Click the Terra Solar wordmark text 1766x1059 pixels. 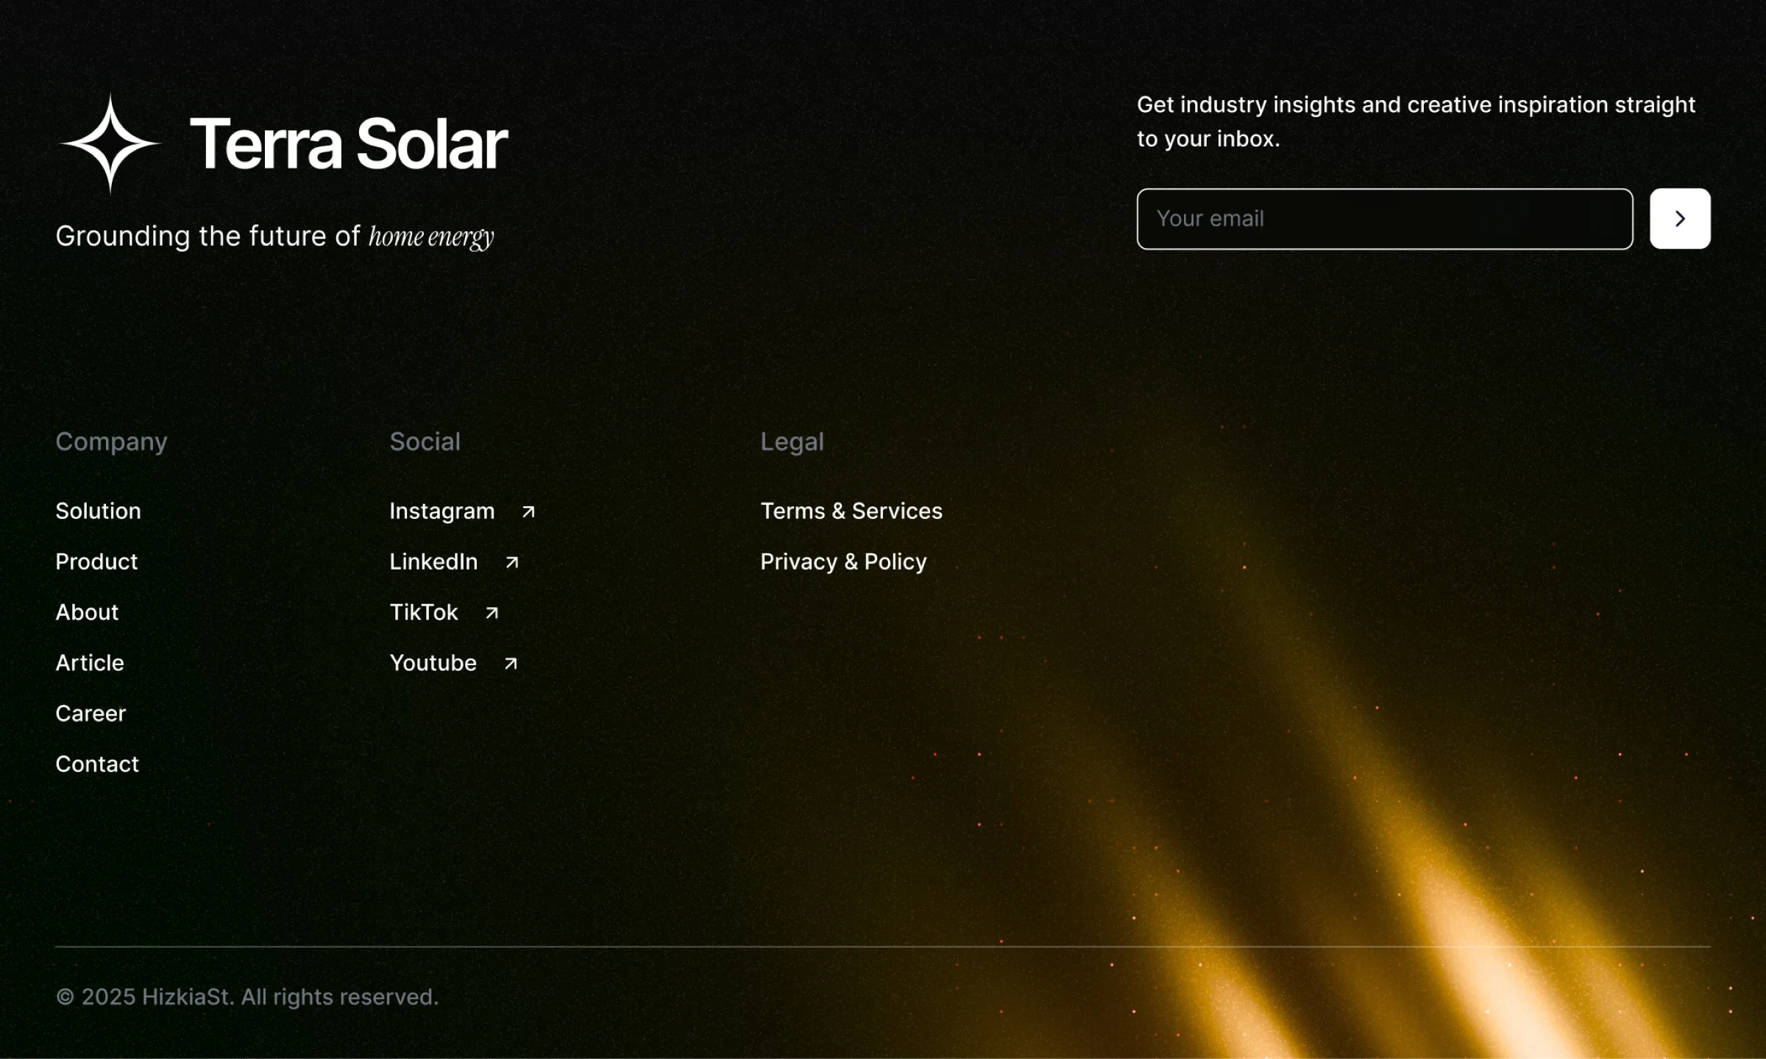point(349,144)
